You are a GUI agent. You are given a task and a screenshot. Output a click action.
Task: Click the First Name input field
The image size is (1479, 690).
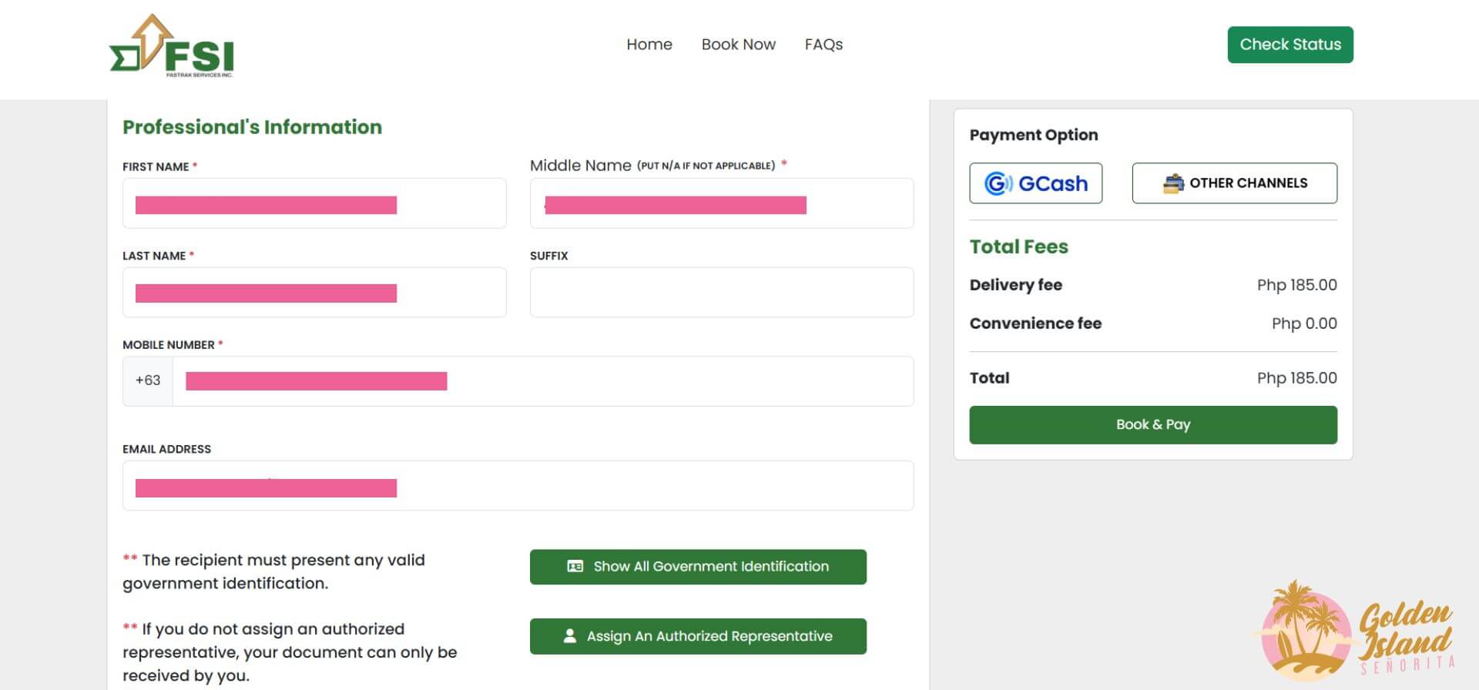tap(314, 203)
